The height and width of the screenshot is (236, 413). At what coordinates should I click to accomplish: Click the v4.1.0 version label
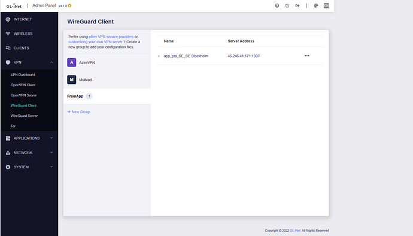(63, 6)
